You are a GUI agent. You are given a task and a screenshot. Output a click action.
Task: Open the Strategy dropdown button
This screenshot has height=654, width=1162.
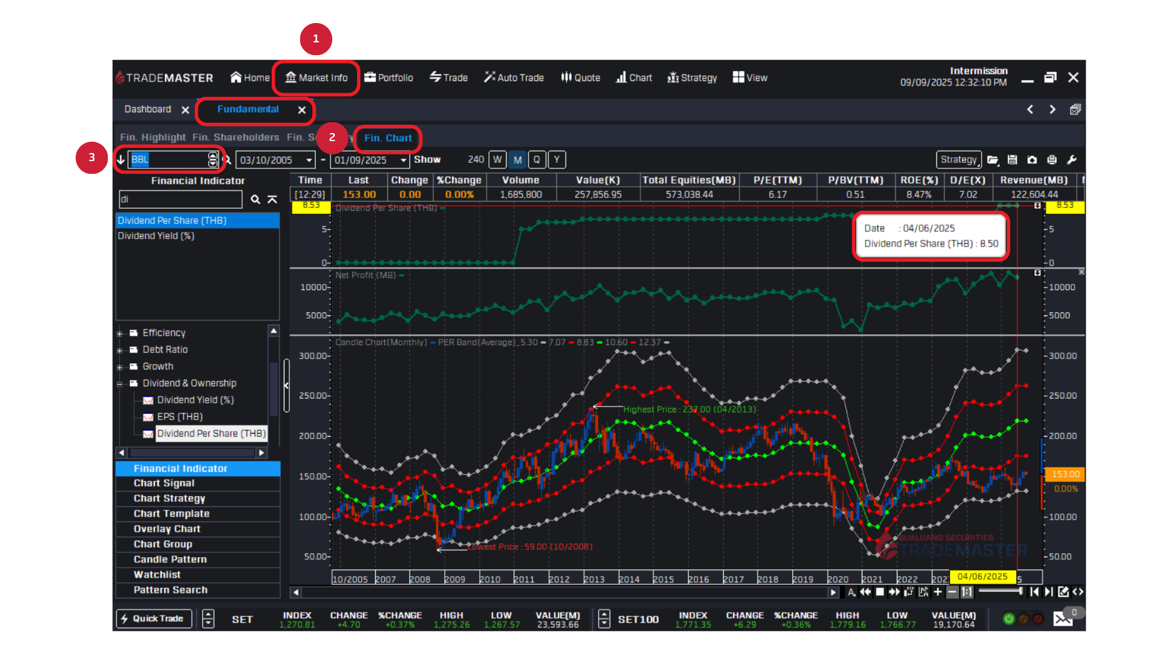pos(959,160)
